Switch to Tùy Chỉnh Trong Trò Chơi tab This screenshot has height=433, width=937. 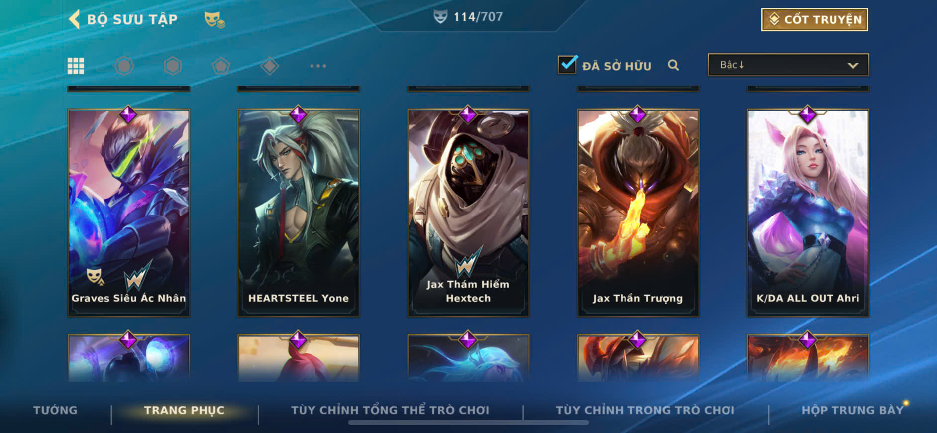coord(645,410)
